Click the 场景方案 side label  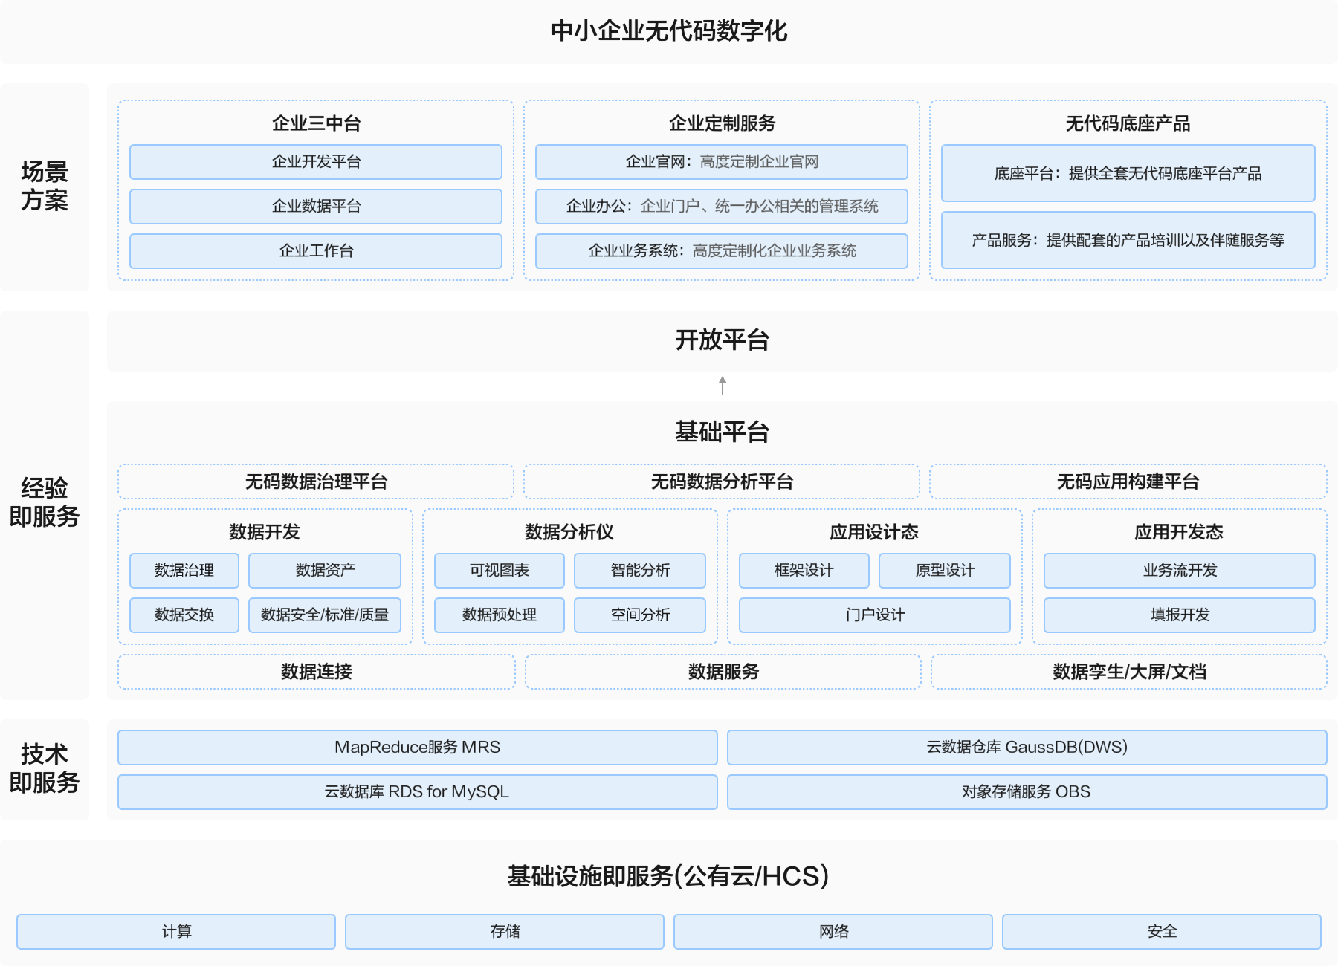pos(45,186)
